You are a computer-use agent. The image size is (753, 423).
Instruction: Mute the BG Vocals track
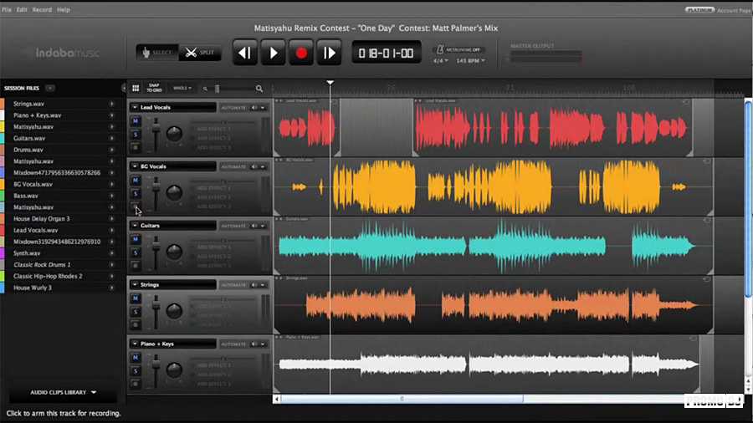(x=136, y=181)
